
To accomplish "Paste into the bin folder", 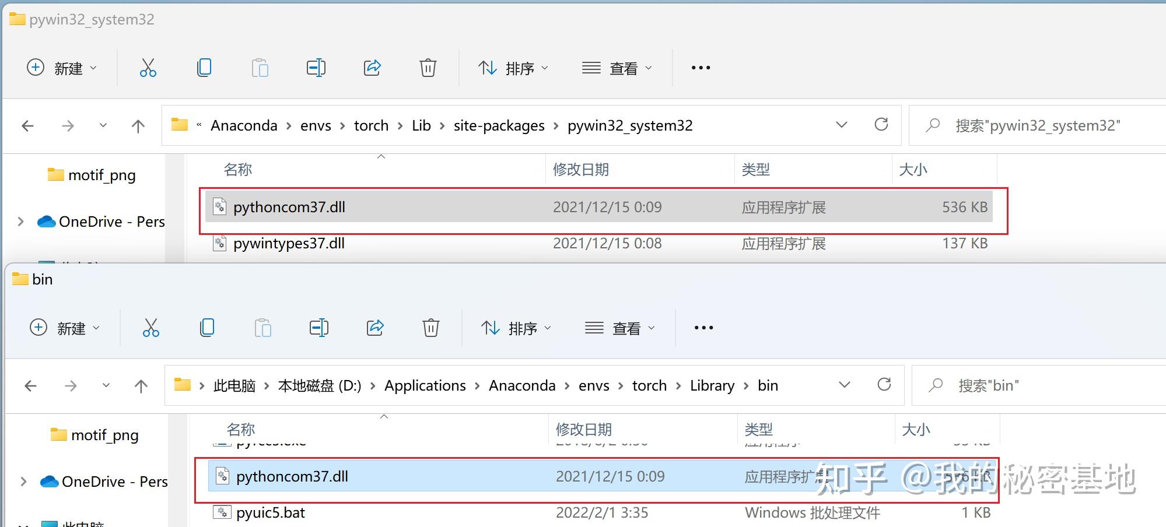I will coord(263,328).
